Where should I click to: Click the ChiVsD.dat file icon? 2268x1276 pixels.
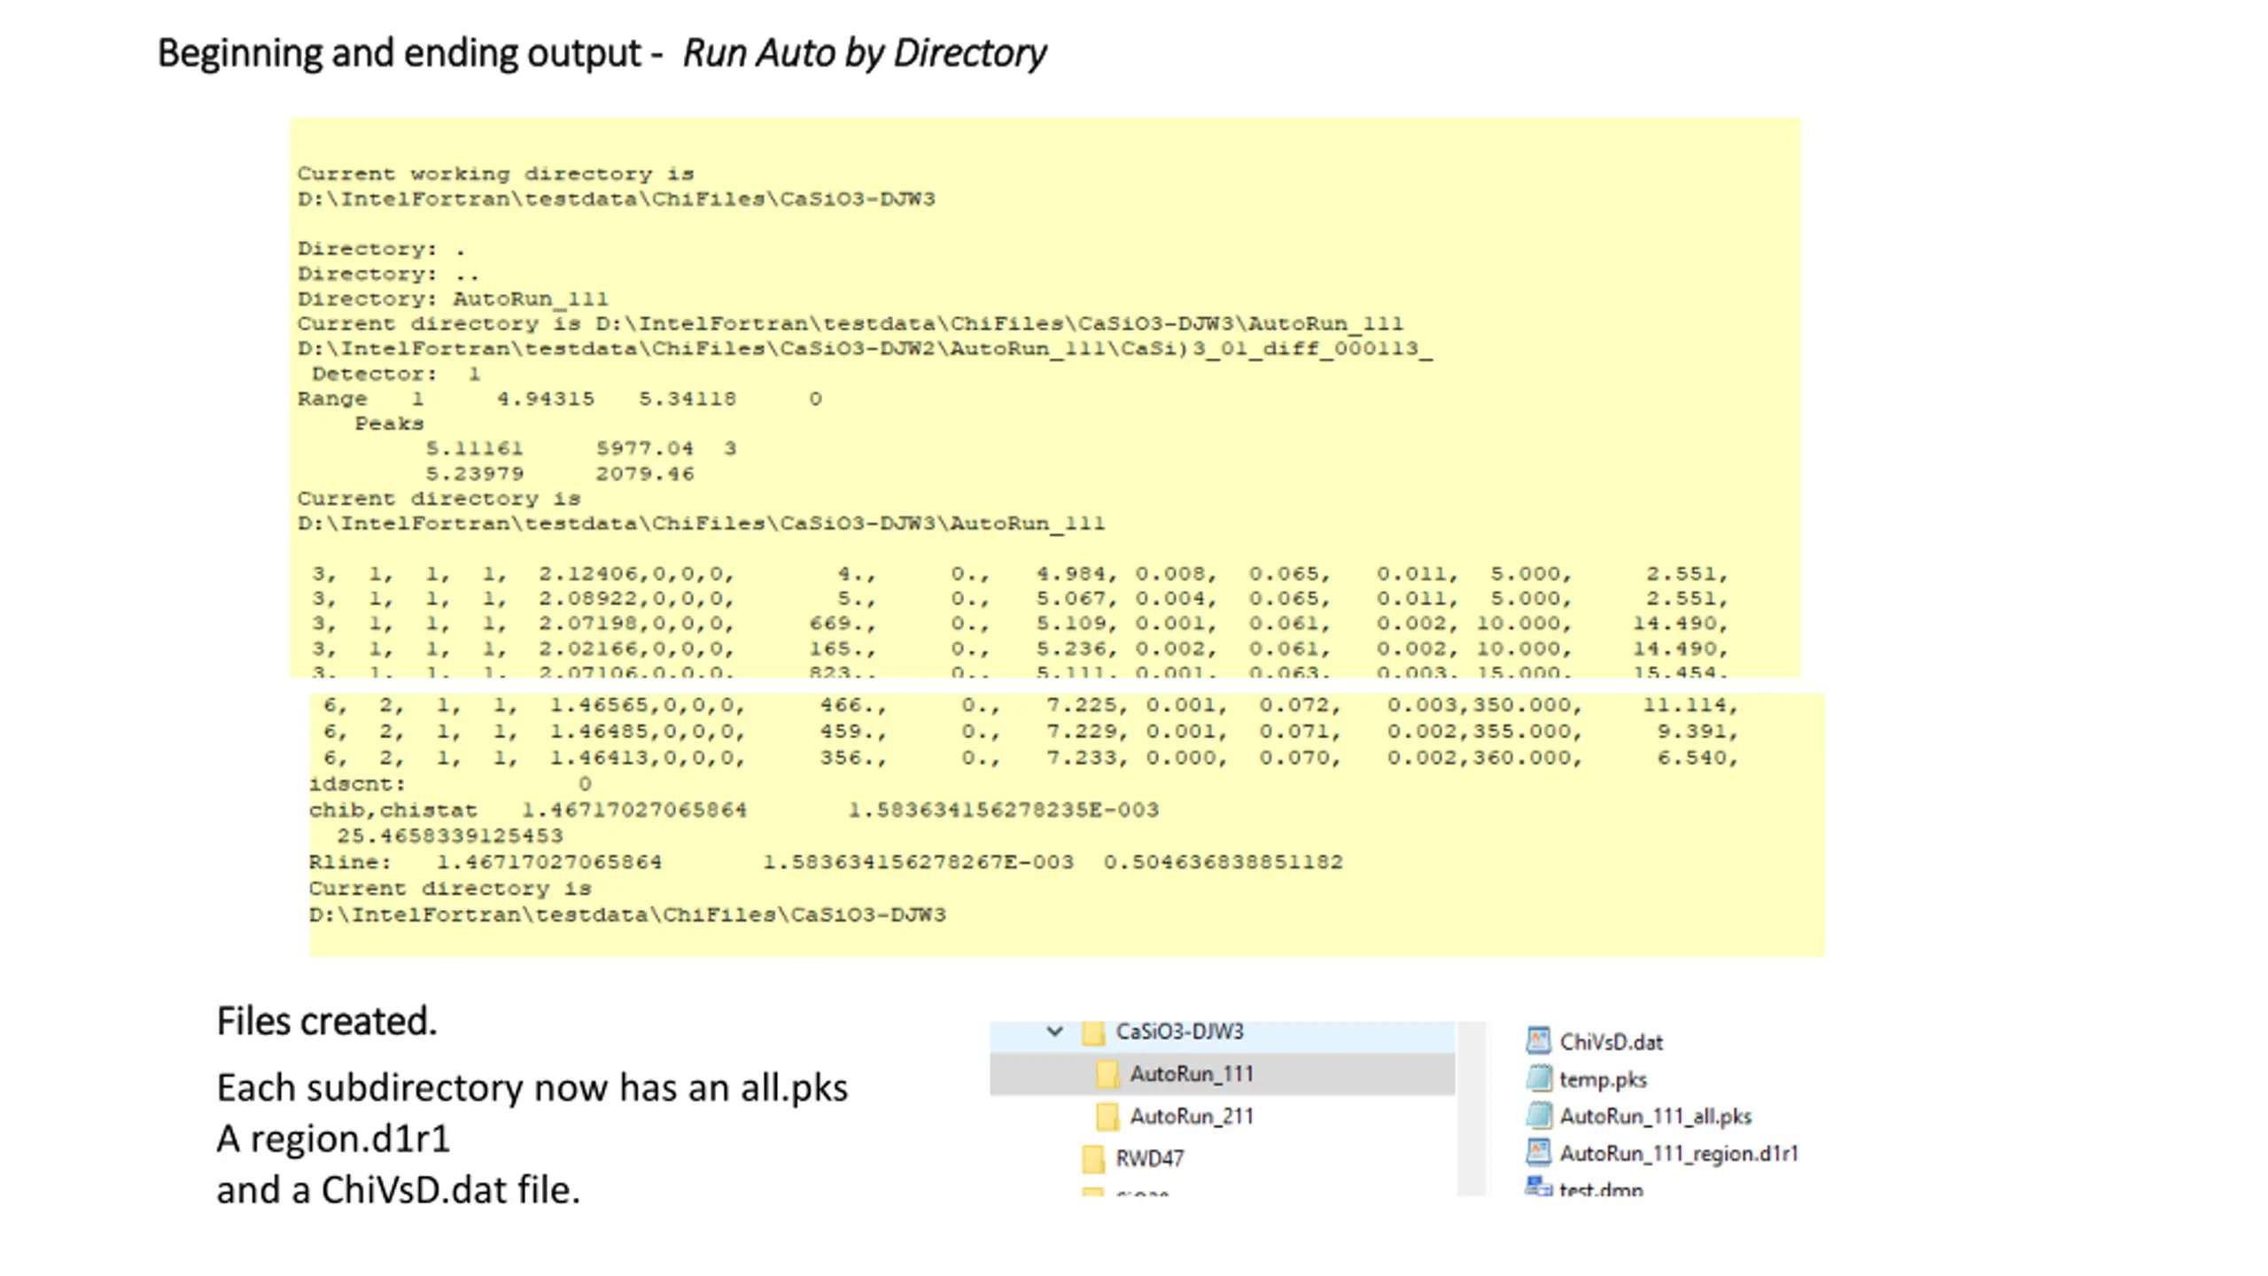(x=1539, y=1041)
